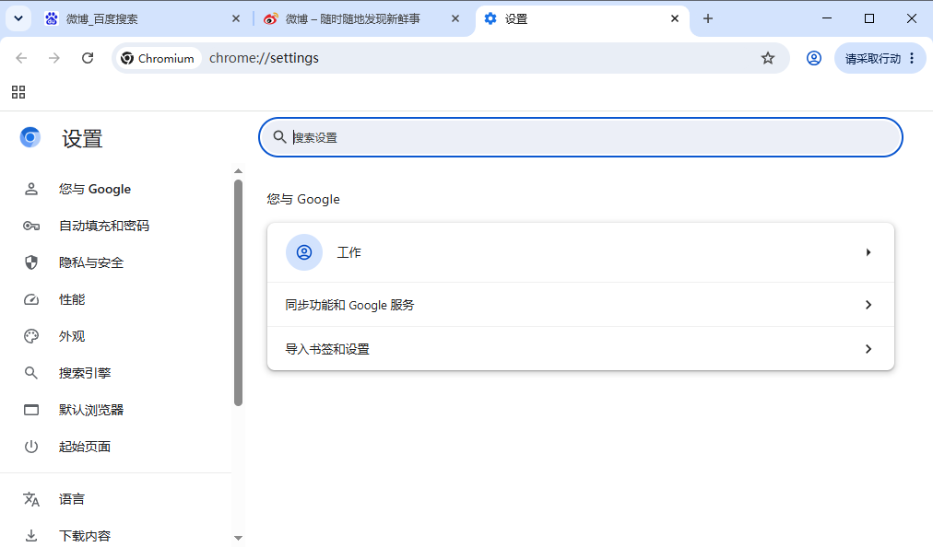Close the 微博 – 随时随地发现新鲜事 tab
The height and width of the screenshot is (547, 933).
pyautogui.click(x=455, y=19)
